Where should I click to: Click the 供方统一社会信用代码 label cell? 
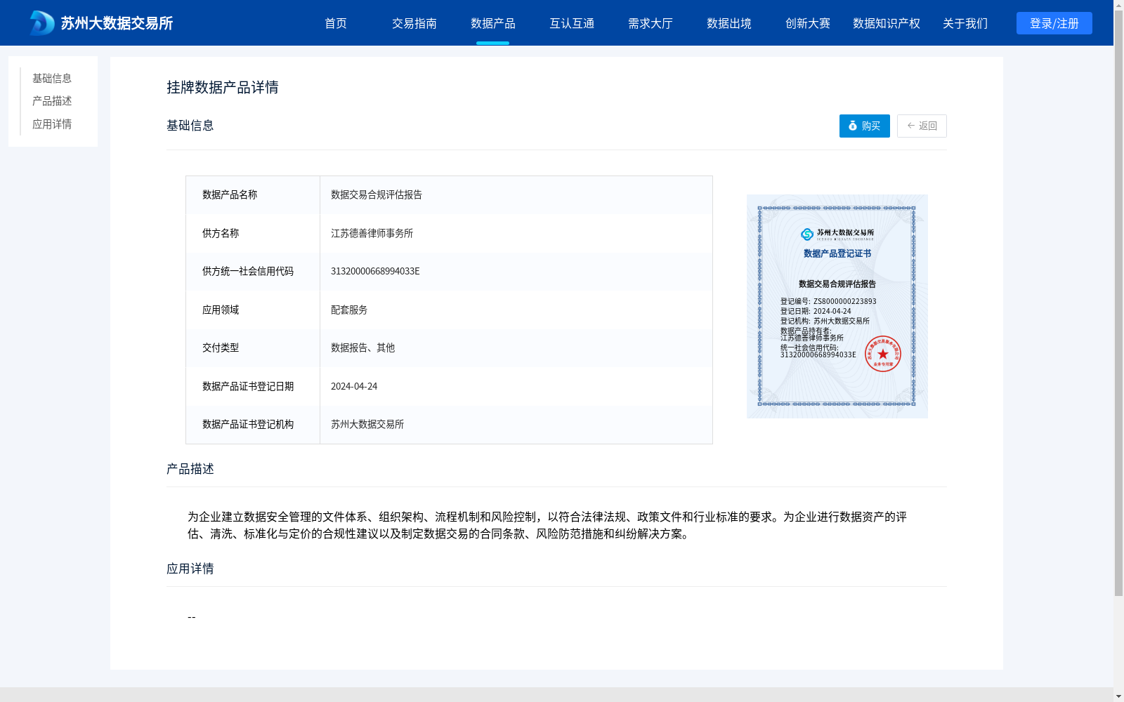click(253, 272)
